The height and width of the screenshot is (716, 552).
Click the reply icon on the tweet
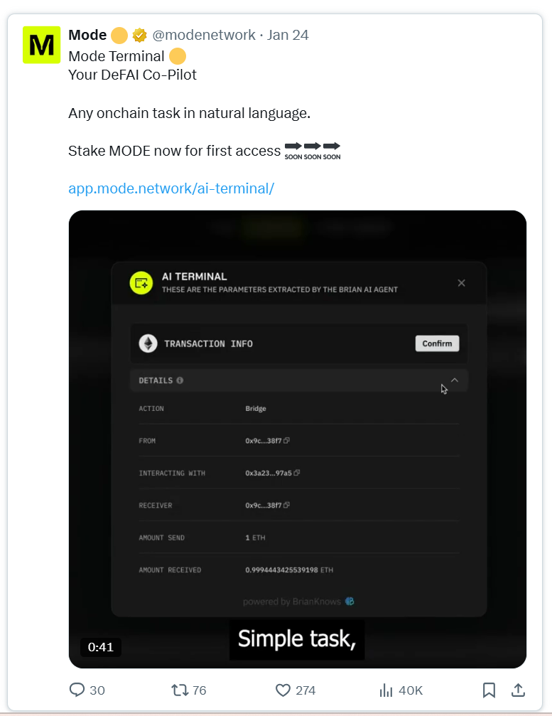[x=76, y=690]
